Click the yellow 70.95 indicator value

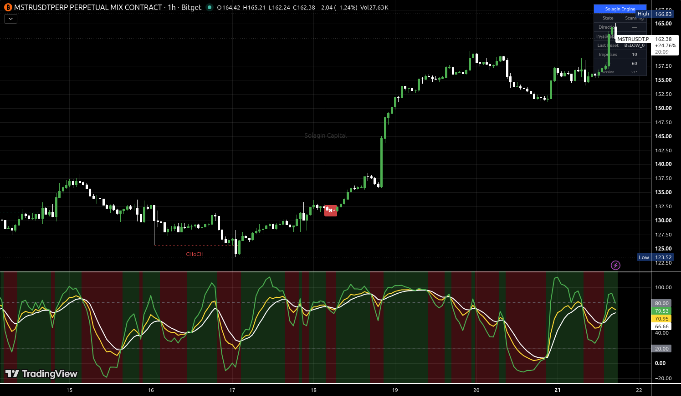pos(662,319)
